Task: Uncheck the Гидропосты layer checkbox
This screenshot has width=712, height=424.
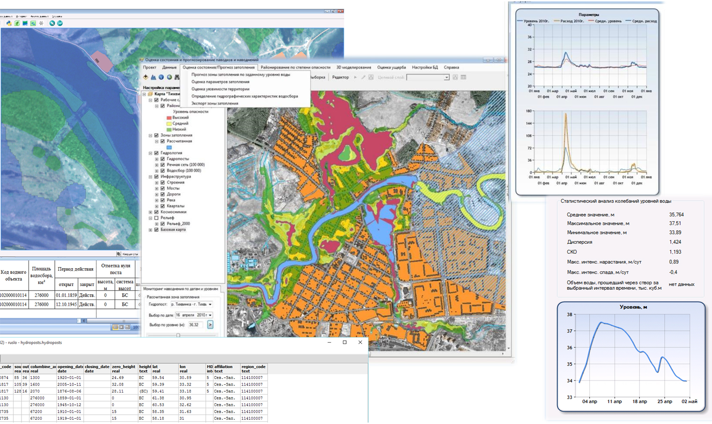Action: click(163, 159)
